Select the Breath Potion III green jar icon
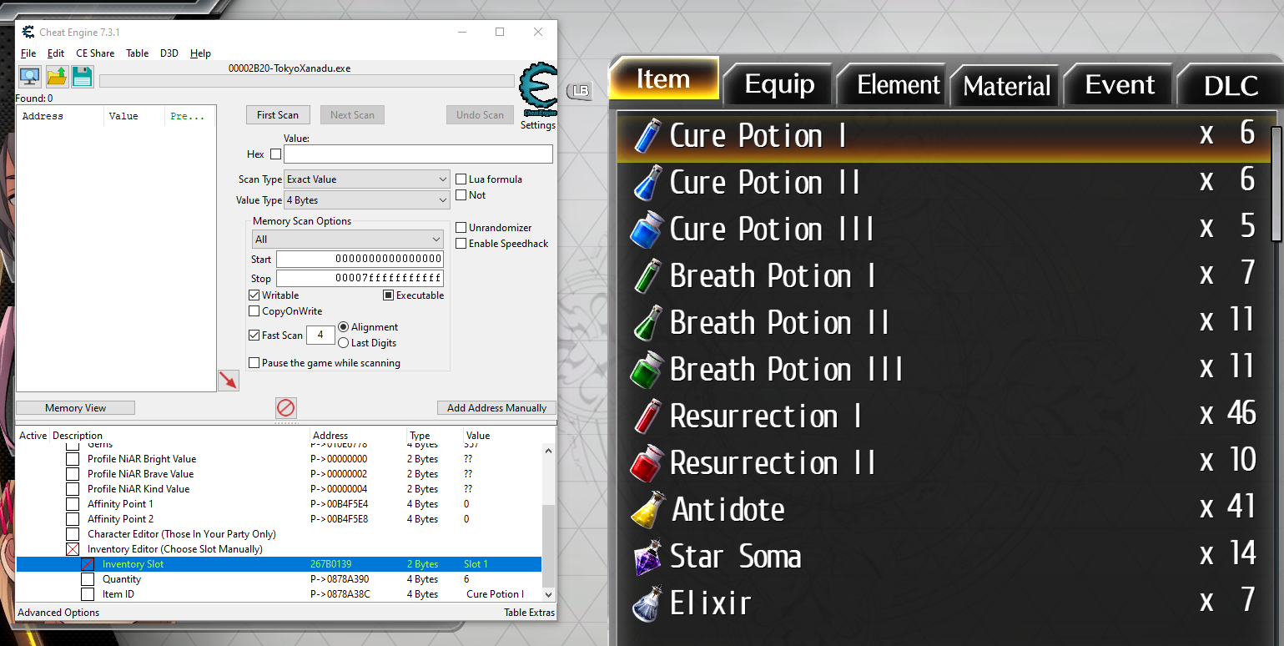 click(647, 369)
